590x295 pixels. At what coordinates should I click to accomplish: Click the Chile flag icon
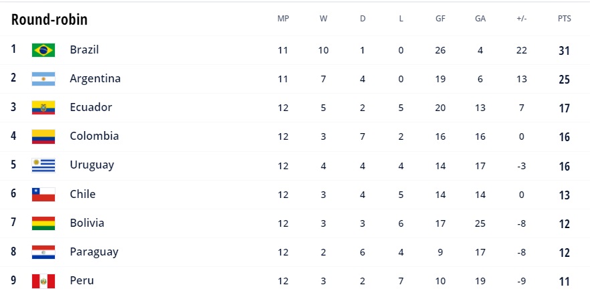[x=43, y=194]
